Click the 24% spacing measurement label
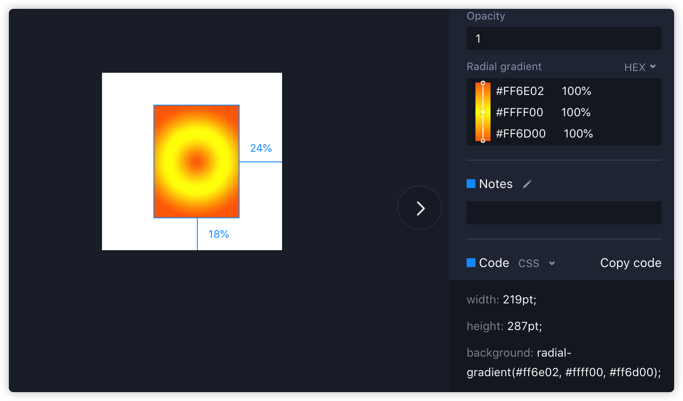Screen dimensions: 683x401 click(x=261, y=148)
